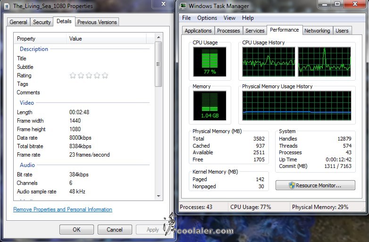Click the Apply button
369x242 pixels.
pyautogui.click(x=152, y=230)
